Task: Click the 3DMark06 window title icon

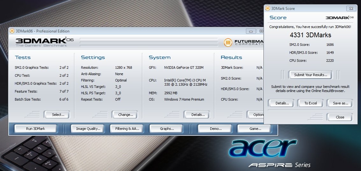Action: click(12, 31)
